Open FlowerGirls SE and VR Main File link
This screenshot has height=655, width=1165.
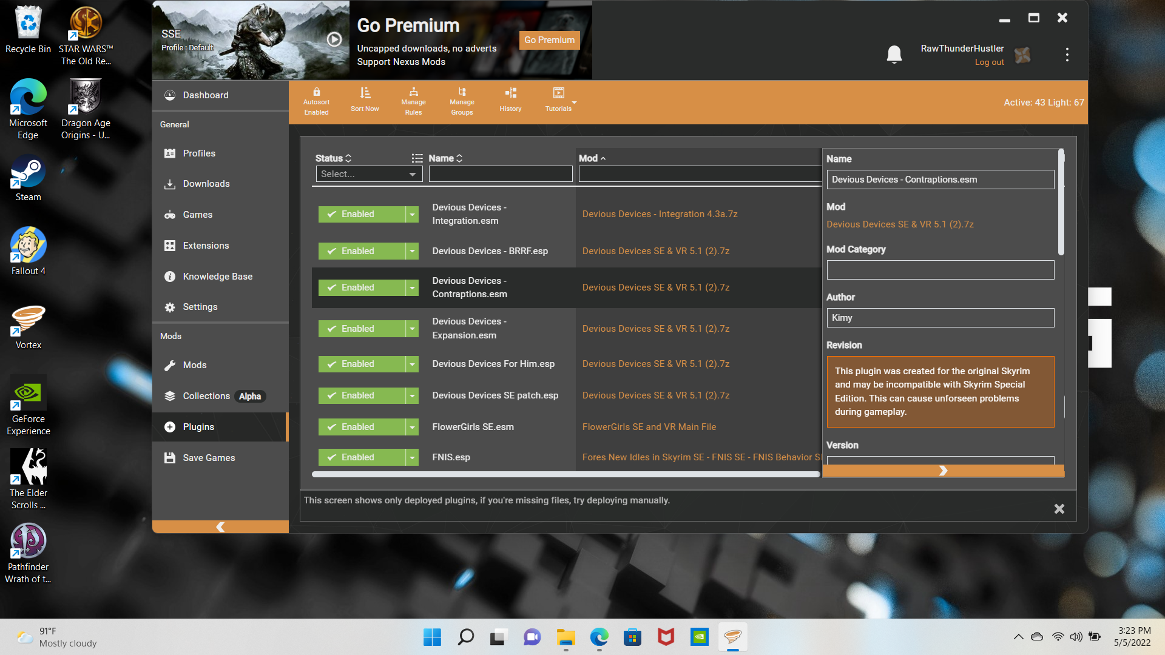(649, 427)
